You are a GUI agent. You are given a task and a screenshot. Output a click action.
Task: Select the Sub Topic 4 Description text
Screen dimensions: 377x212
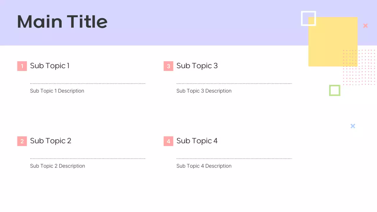coord(204,166)
